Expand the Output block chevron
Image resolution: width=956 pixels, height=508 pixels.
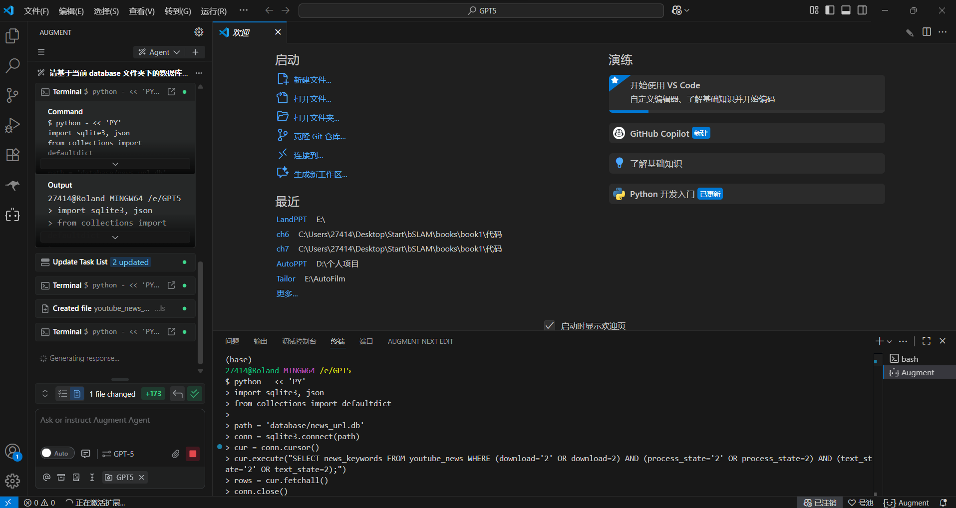point(115,237)
